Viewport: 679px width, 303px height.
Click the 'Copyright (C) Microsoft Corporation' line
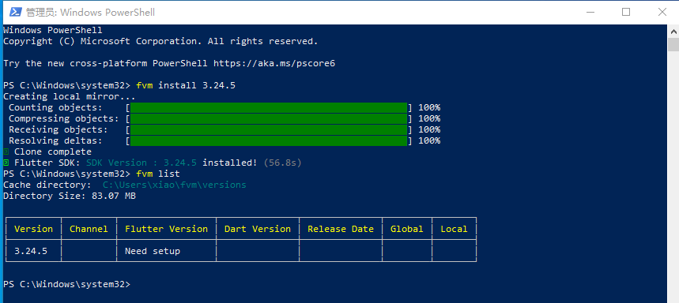[x=160, y=42]
